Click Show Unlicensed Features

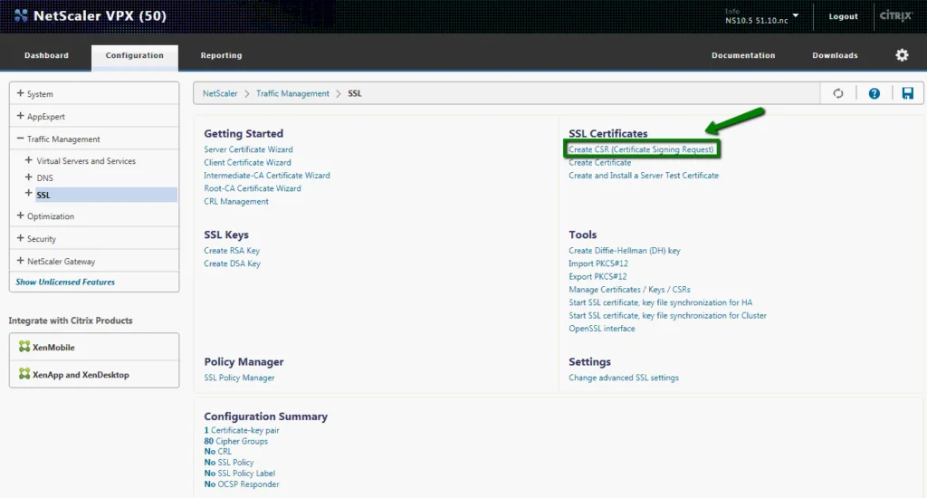click(x=65, y=283)
